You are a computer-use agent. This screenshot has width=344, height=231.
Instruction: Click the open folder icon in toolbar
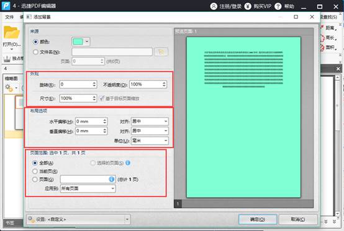coord(11,33)
